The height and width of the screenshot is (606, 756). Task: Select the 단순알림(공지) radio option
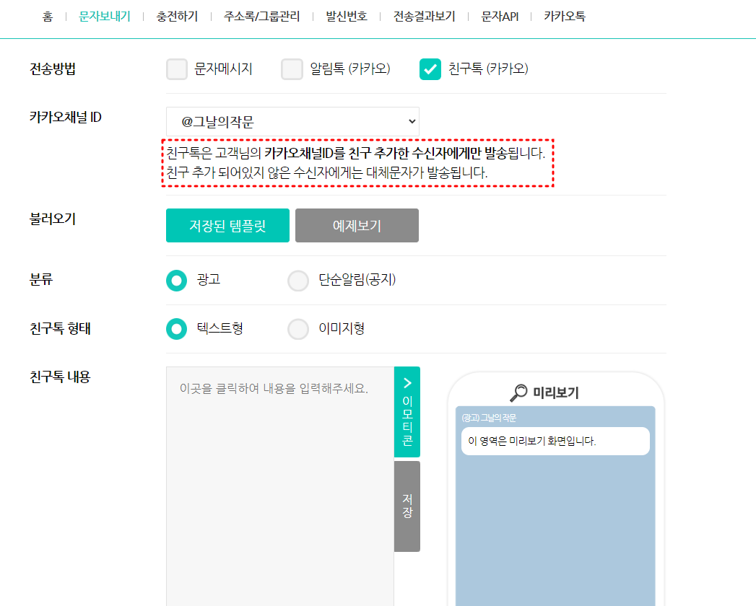(x=298, y=281)
